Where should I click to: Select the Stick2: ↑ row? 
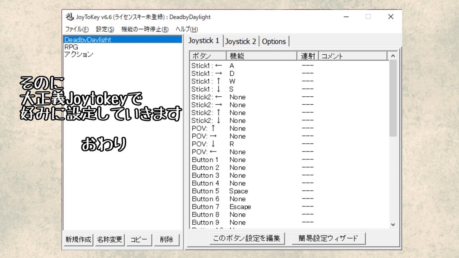289,112
